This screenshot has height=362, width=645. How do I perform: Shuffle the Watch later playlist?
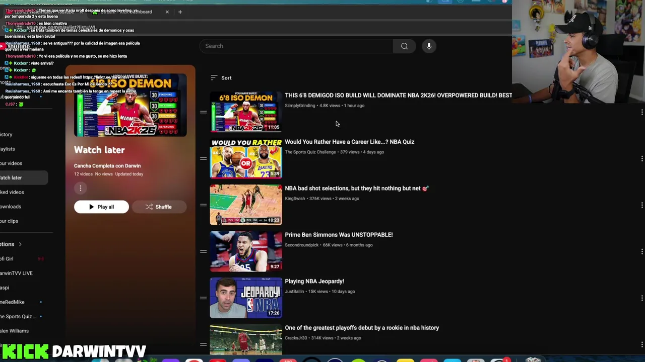tap(159, 207)
